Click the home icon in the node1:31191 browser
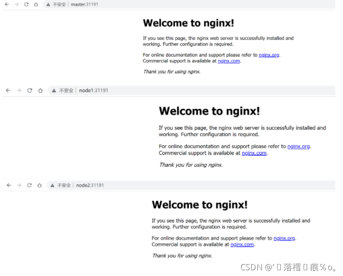 coord(40,90)
